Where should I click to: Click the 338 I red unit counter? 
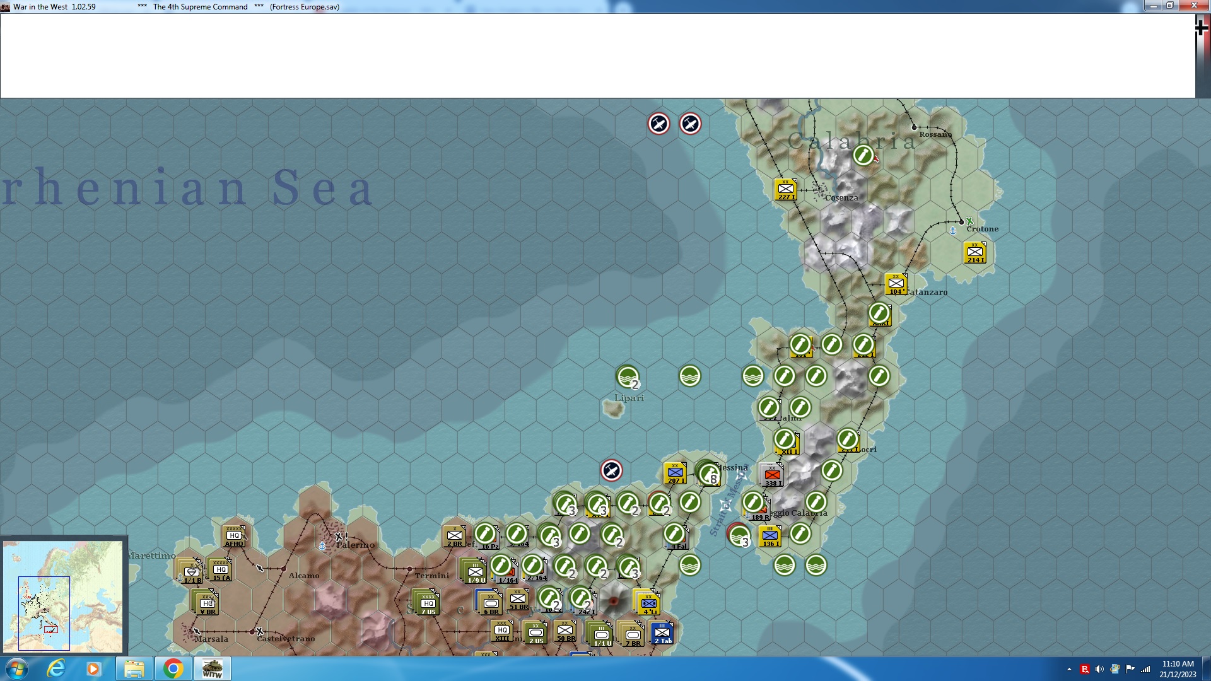(x=772, y=475)
